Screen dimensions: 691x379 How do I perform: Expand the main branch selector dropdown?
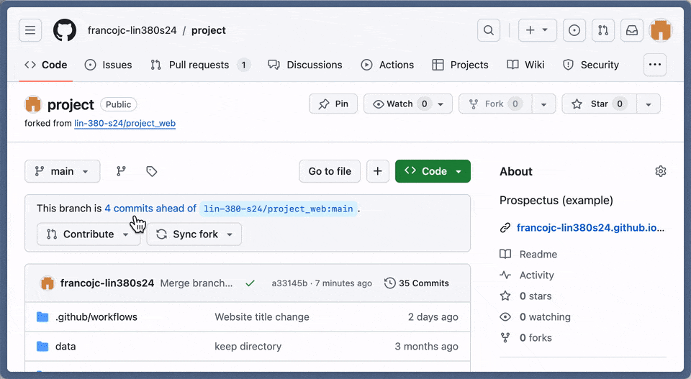coord(62,171)
